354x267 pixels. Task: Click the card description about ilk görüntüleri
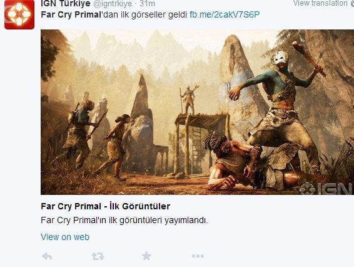tap(124, 220)
